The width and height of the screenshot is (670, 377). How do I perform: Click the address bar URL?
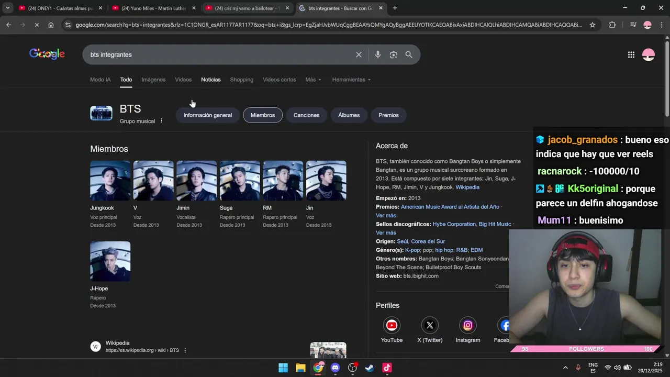tap(329, 25)
